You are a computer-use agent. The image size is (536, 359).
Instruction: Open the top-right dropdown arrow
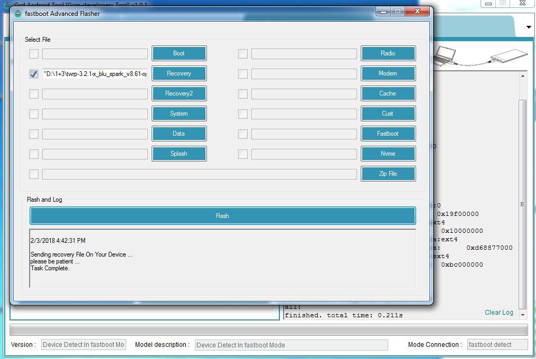529,27
